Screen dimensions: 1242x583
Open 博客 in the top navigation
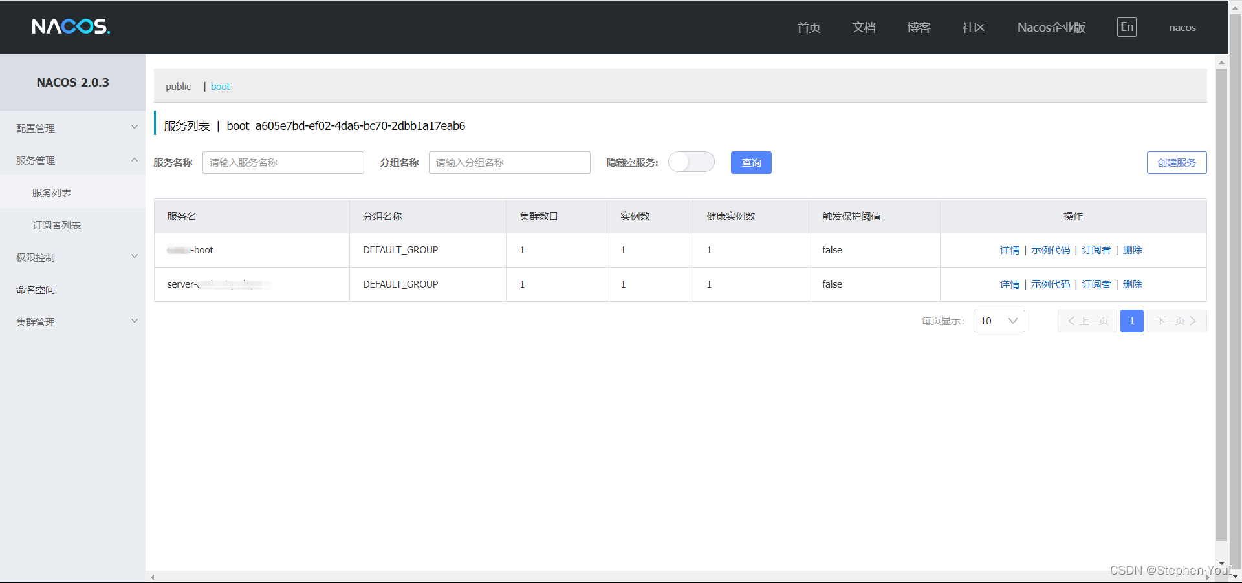click(919, 27)
